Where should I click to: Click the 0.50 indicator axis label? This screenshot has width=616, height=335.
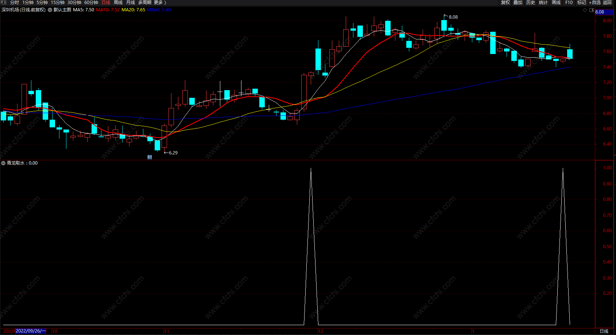coord(607,247)
